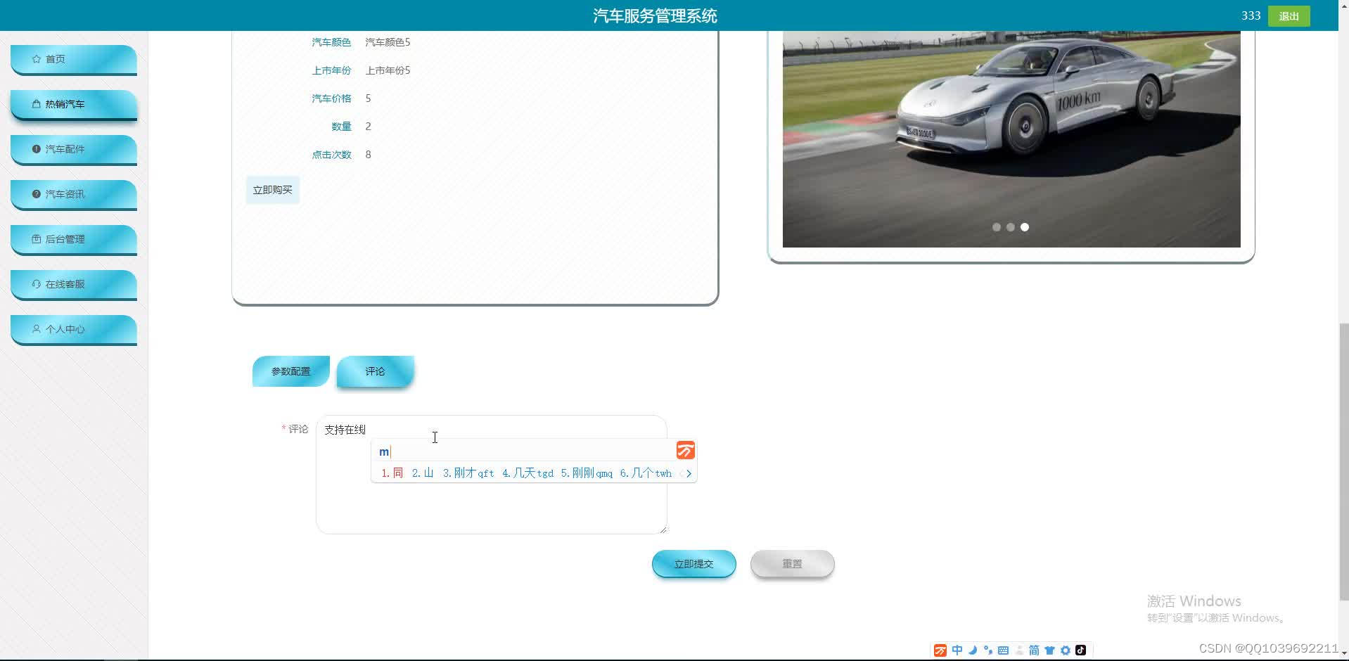Click the 汽车价格 label
Image resolution: width=1349 pixels, height=661 pixels.
(331, 98)
